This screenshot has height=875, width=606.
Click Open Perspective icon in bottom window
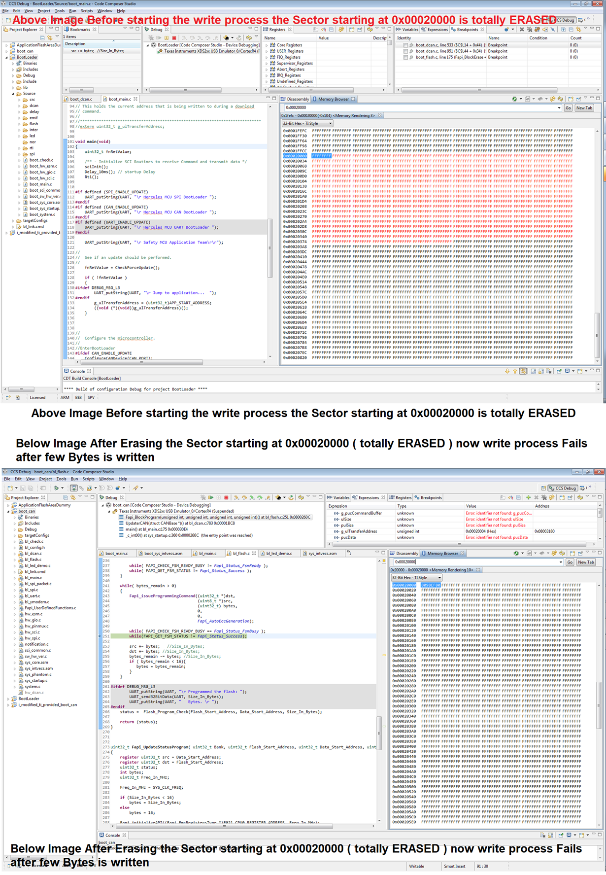click(543, 488)
